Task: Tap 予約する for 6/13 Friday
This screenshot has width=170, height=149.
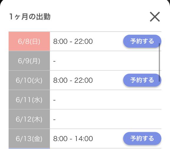Action: tap(142, 138)
